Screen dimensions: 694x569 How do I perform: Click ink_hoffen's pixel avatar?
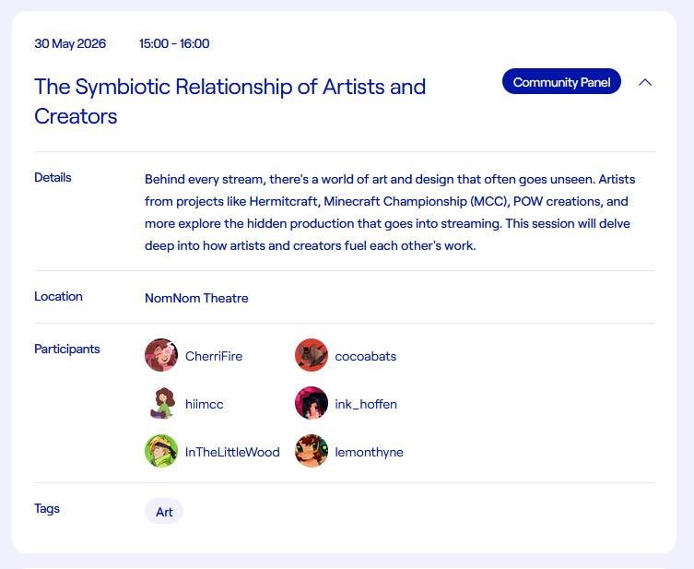tap(312, 403)
